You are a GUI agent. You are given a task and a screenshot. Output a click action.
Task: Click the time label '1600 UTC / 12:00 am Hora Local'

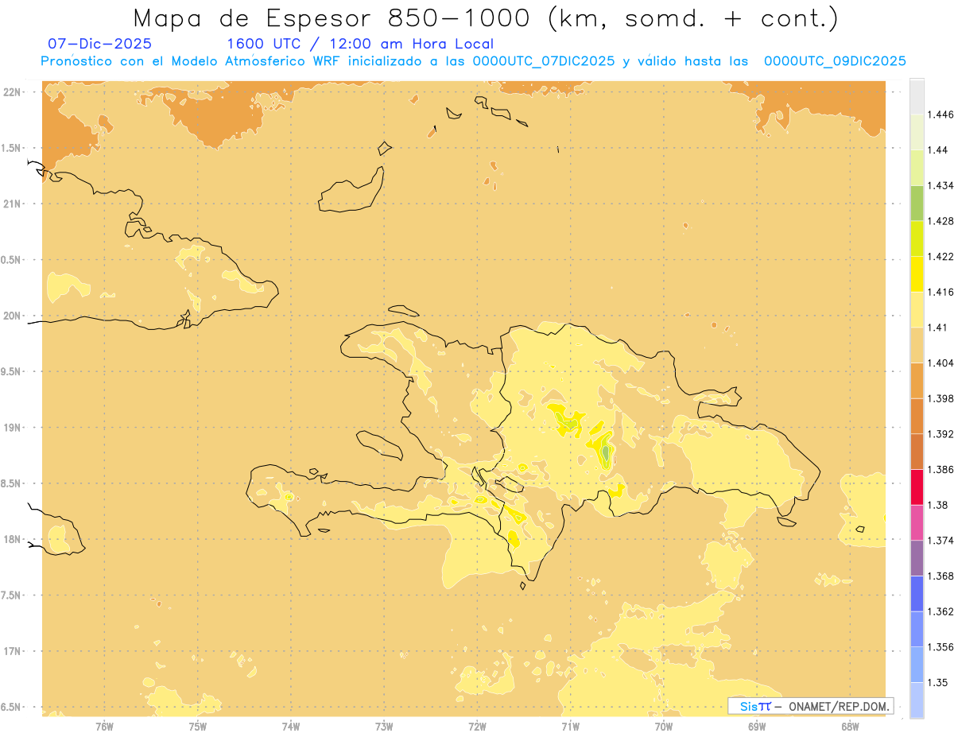[x=360, y=44]
